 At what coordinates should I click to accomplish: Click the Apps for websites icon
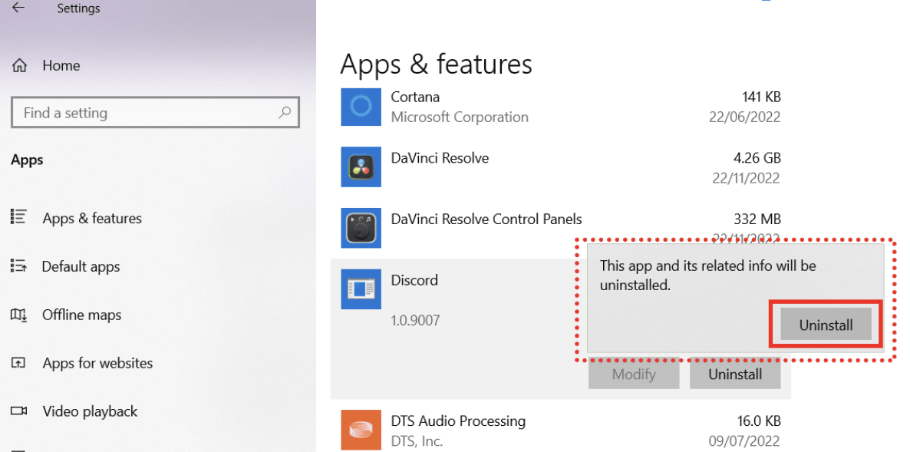[18, 363]
